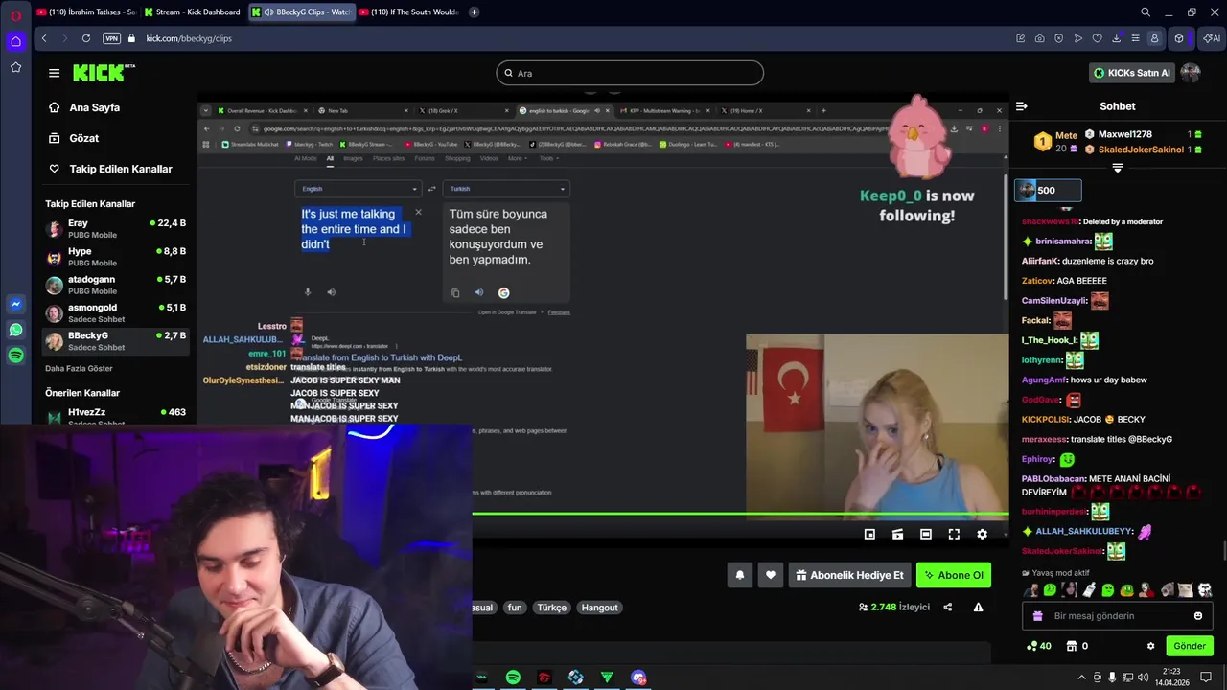Viewport: 1227px width, 690px height.
Task: Switch to Stream - Kick Dashboard tab
Action: coord(193,12)
